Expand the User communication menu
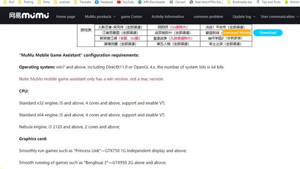300x169 pixels. (279, 17)
